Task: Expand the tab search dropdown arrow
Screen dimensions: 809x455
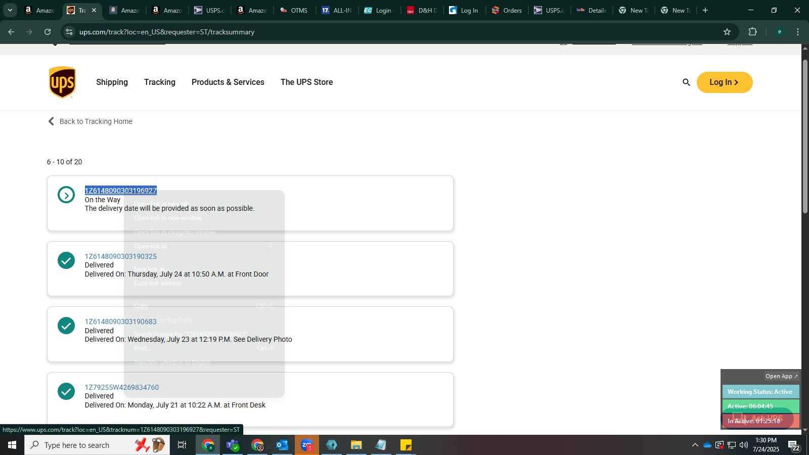Action: (10, 10)
